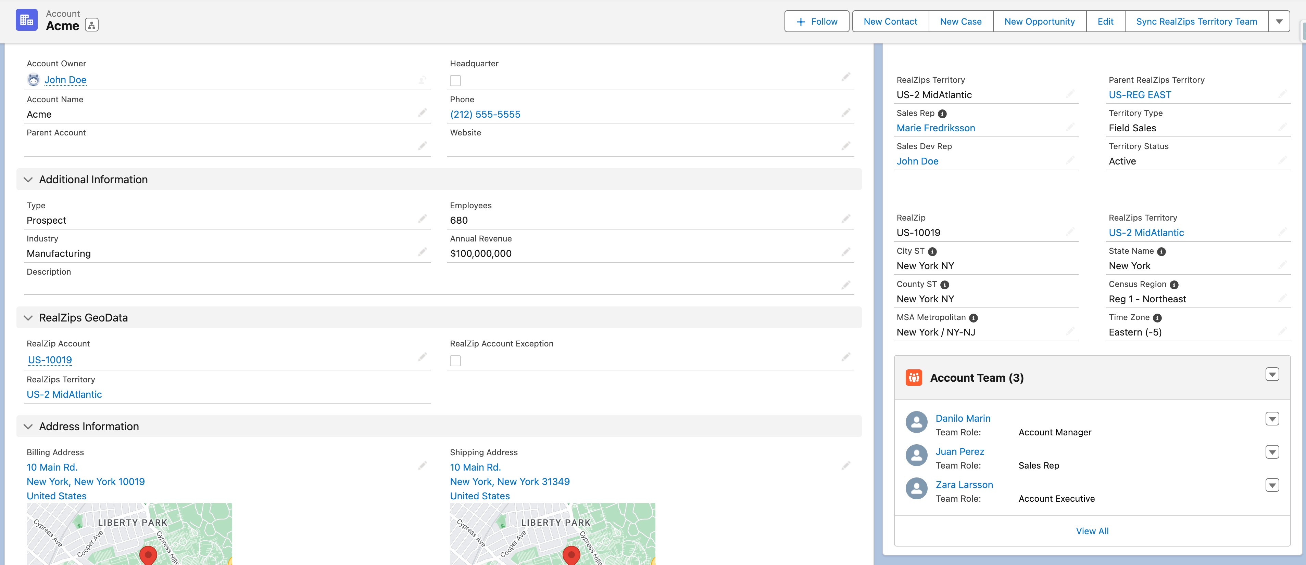Click the pencil icon next to Phone
Image resolution: width=1306 pixels, height=565 pixels.
pos(846,113)
